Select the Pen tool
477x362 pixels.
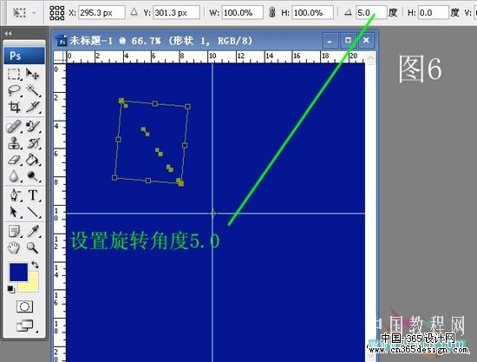tap(14, 195)
